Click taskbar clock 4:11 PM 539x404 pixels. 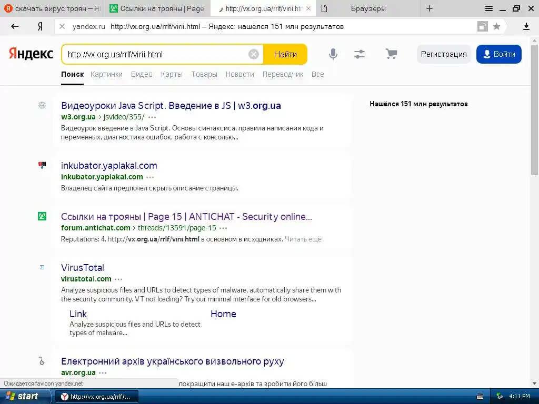click(519, 397)
